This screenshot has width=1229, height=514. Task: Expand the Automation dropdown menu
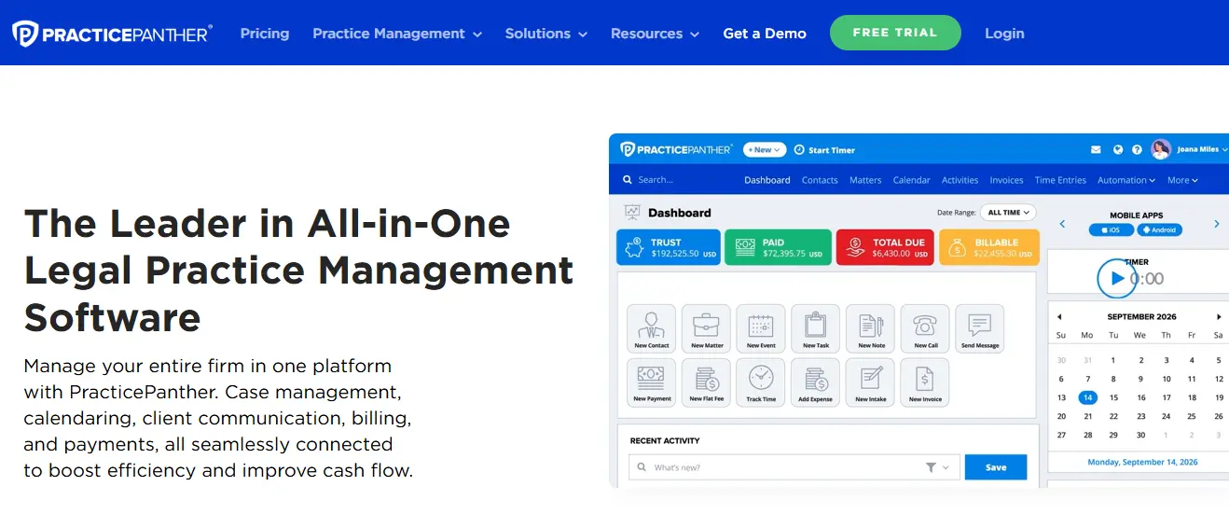point(1126,180)
